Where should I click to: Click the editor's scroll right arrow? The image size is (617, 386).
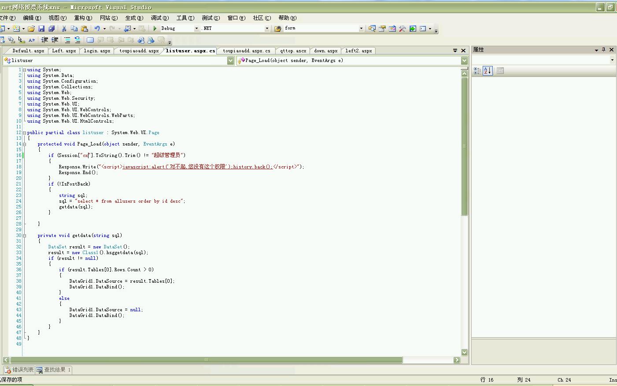pyautogui.click(x=457, y=360)
